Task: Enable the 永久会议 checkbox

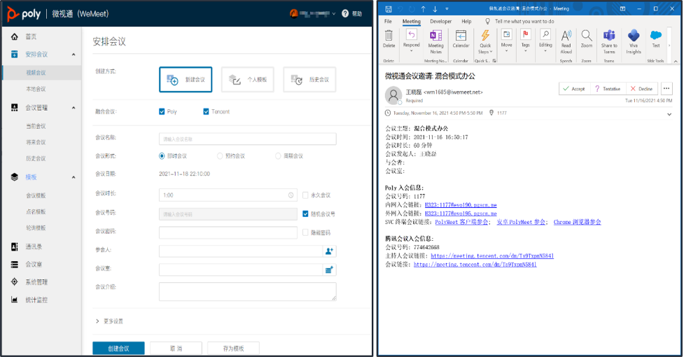Action: 305,195
